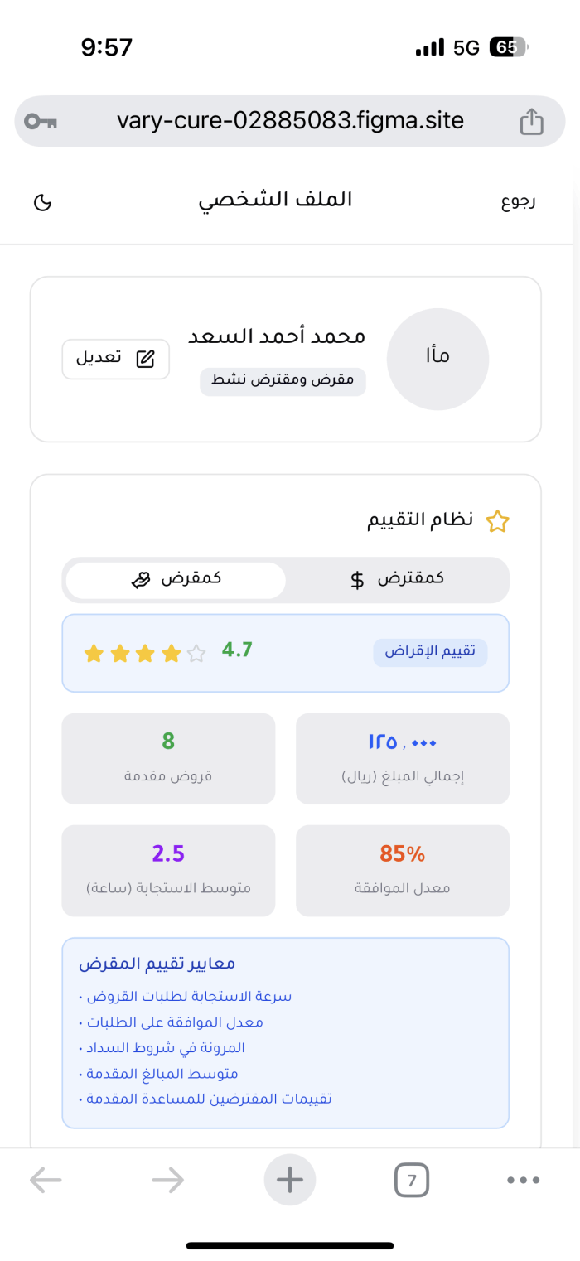This screenshot has width=580, height=1261.
Task: Click the star icon beside نظام التقييم
Action: pyautogui.click(x=497, y=521)
